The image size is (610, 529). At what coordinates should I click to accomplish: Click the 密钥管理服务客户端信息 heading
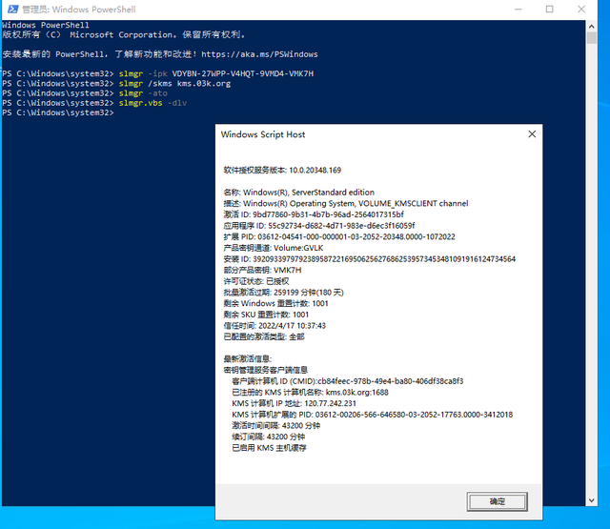pos(266,370)
